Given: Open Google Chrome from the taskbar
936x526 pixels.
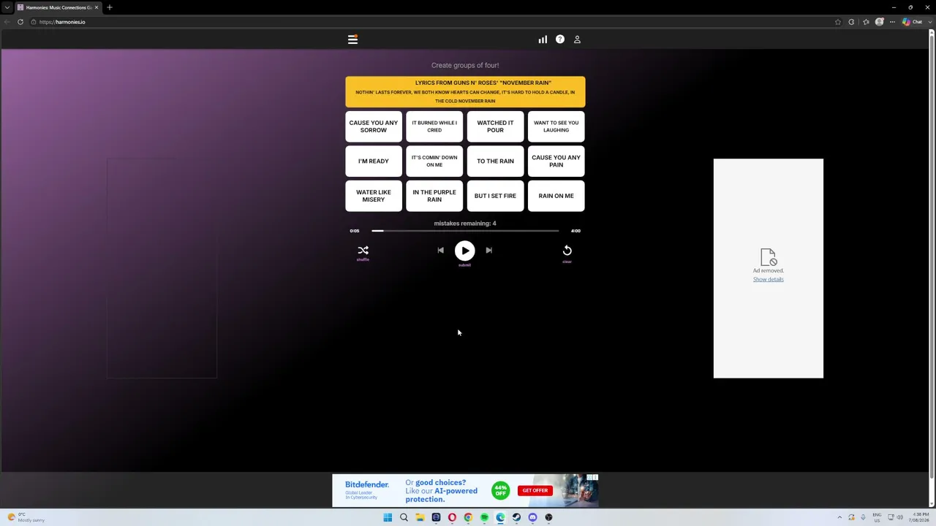Looking at the screenshot, I should 468,517.
